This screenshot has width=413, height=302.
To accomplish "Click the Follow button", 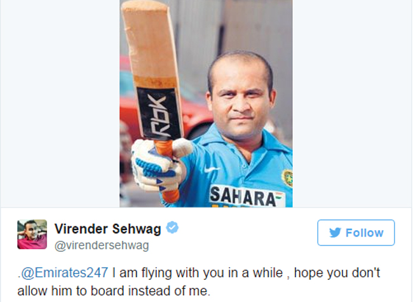I will point(356,233).
